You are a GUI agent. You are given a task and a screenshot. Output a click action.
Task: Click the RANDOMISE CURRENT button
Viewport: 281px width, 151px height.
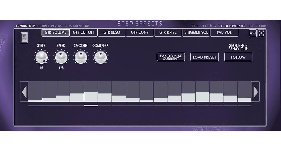tap(171, 57)
